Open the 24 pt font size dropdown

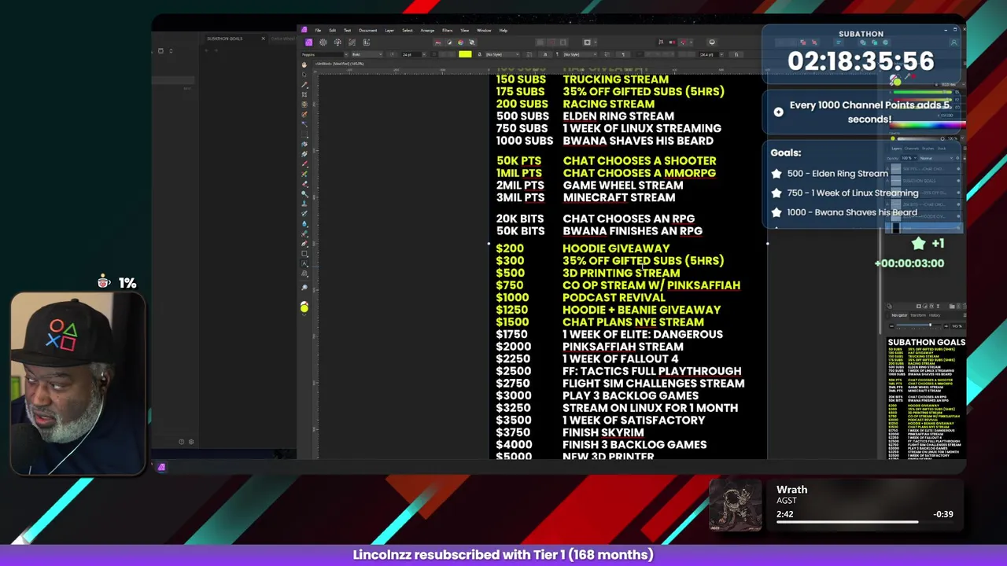click(x=414, y=54)
